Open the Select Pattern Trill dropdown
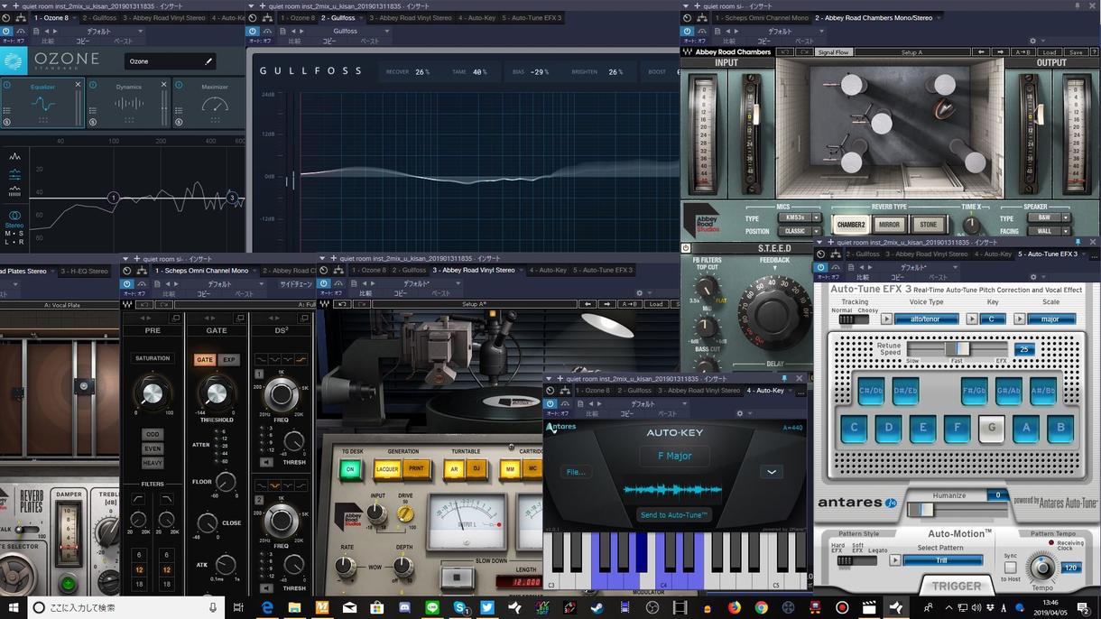 click(x=942, y=560)
